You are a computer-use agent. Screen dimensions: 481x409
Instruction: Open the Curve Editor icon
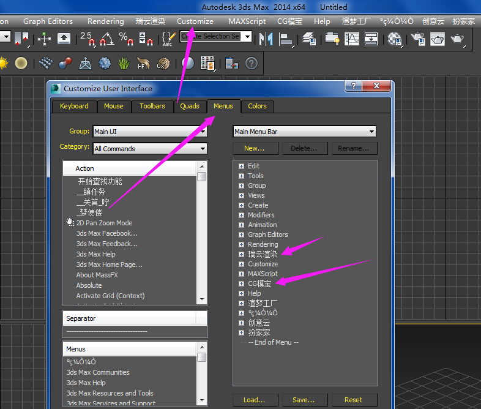(x=351, y=39)
